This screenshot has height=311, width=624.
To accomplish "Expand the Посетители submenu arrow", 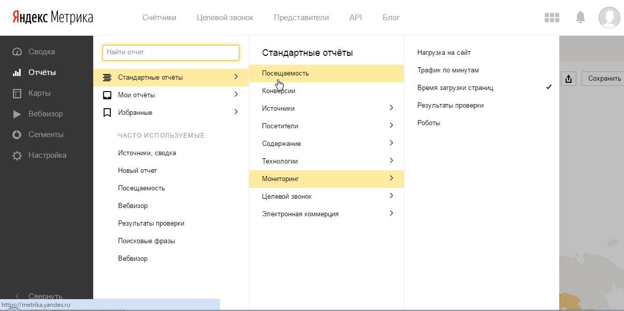I will pos(391,126).
